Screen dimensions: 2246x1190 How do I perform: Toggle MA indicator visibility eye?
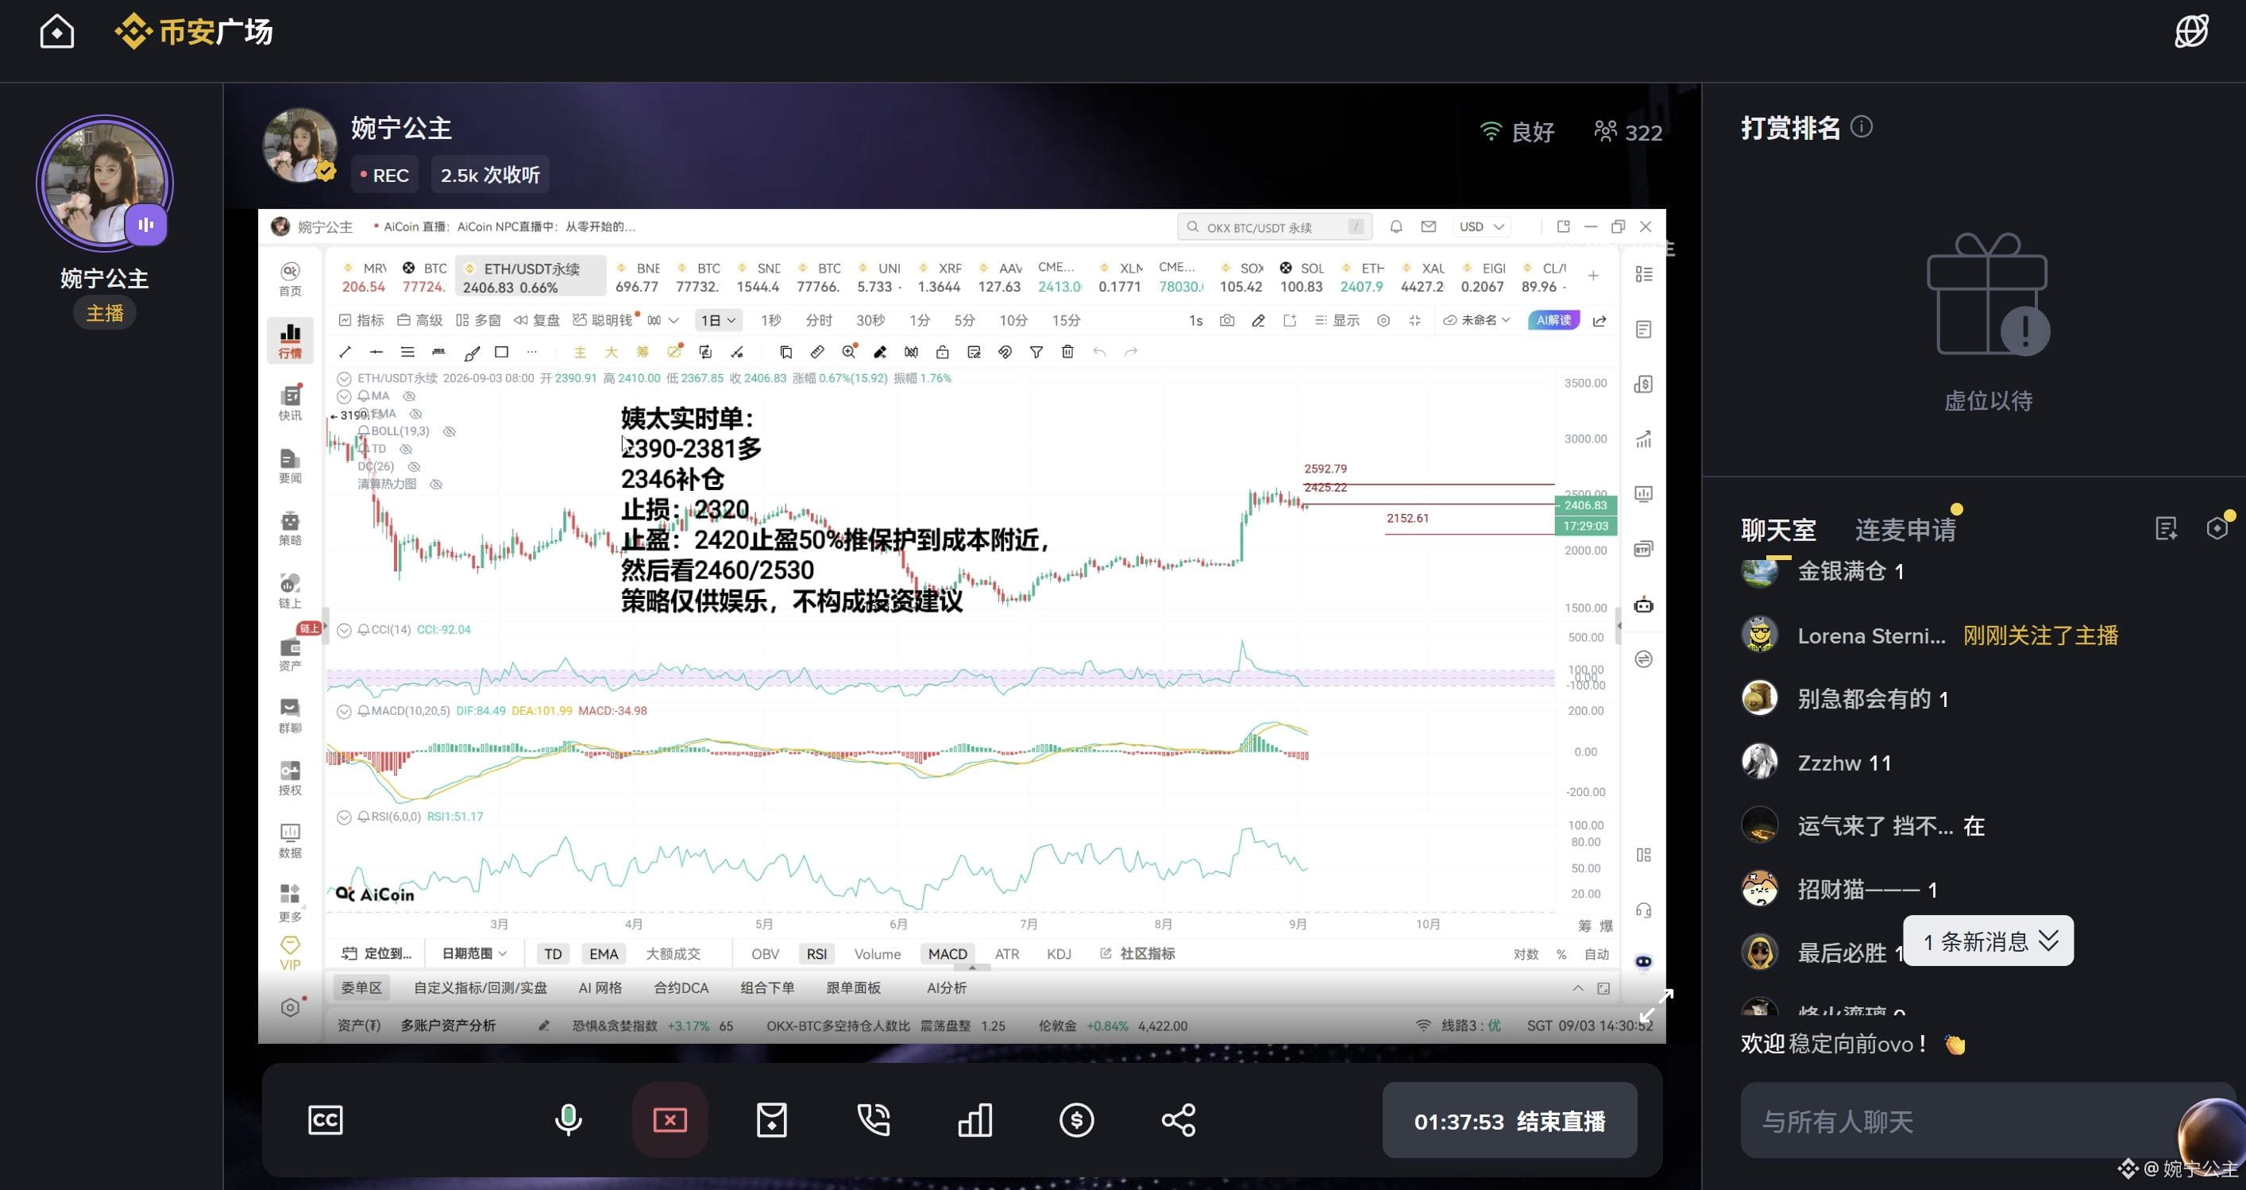(409, 396)
